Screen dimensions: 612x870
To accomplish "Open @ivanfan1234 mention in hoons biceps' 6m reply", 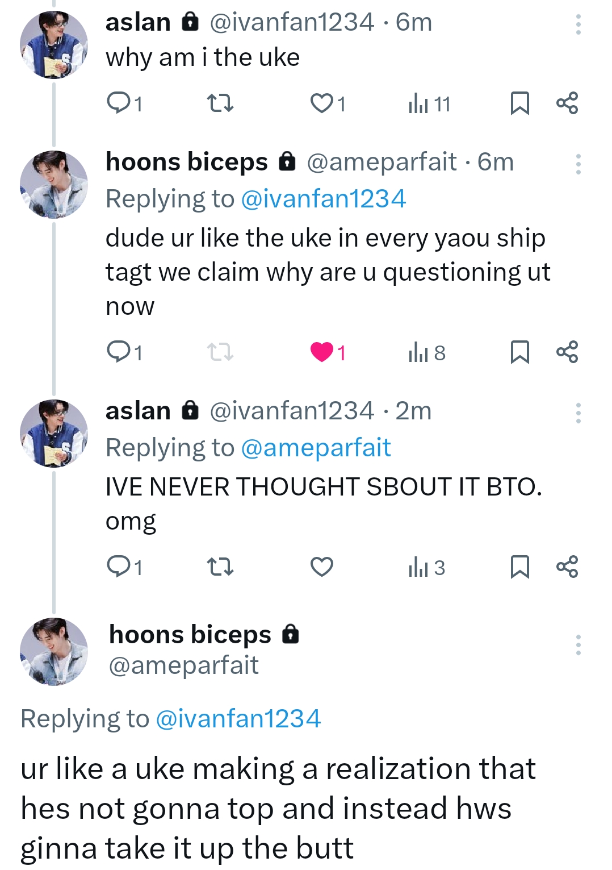I will click(x=323, y=199).
